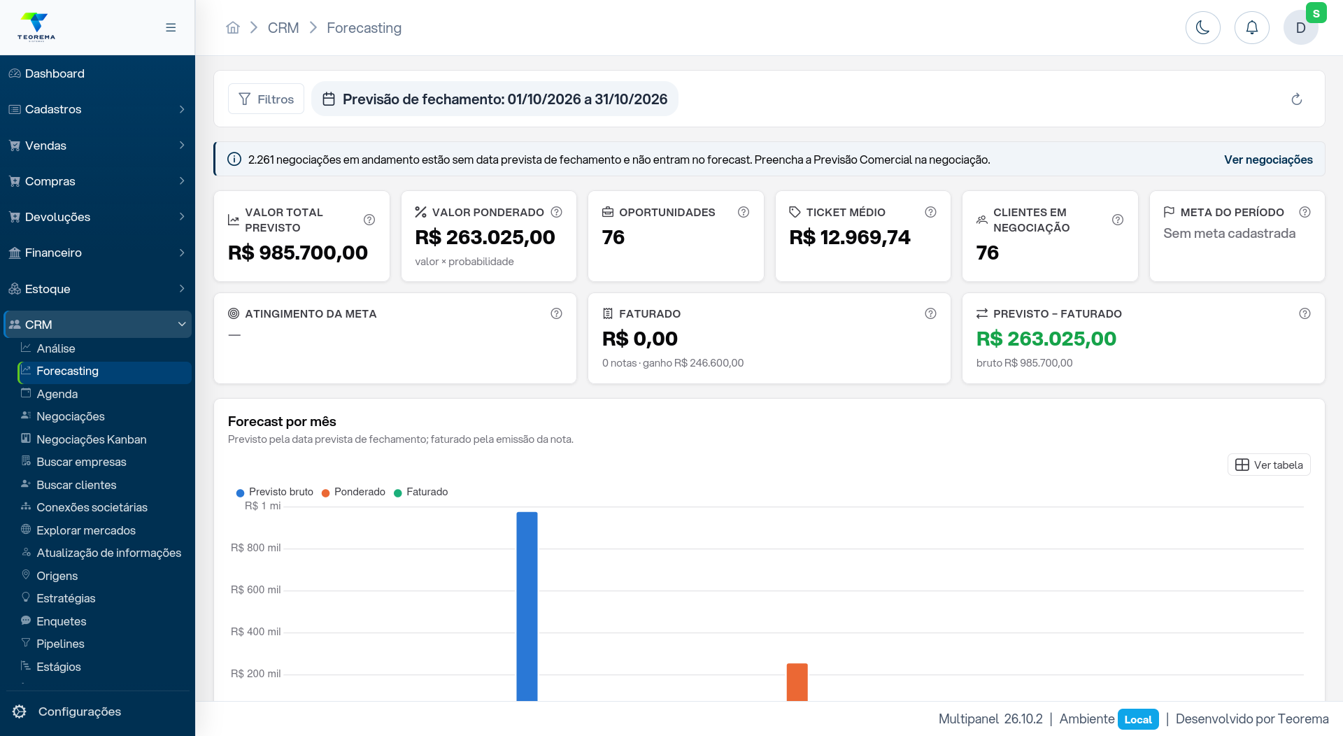Image resolution: width=1343 pixels, height=736 pixels.
Task: Collapse sidebar with hamburger menu icon
Action: [x=171, y=27]
